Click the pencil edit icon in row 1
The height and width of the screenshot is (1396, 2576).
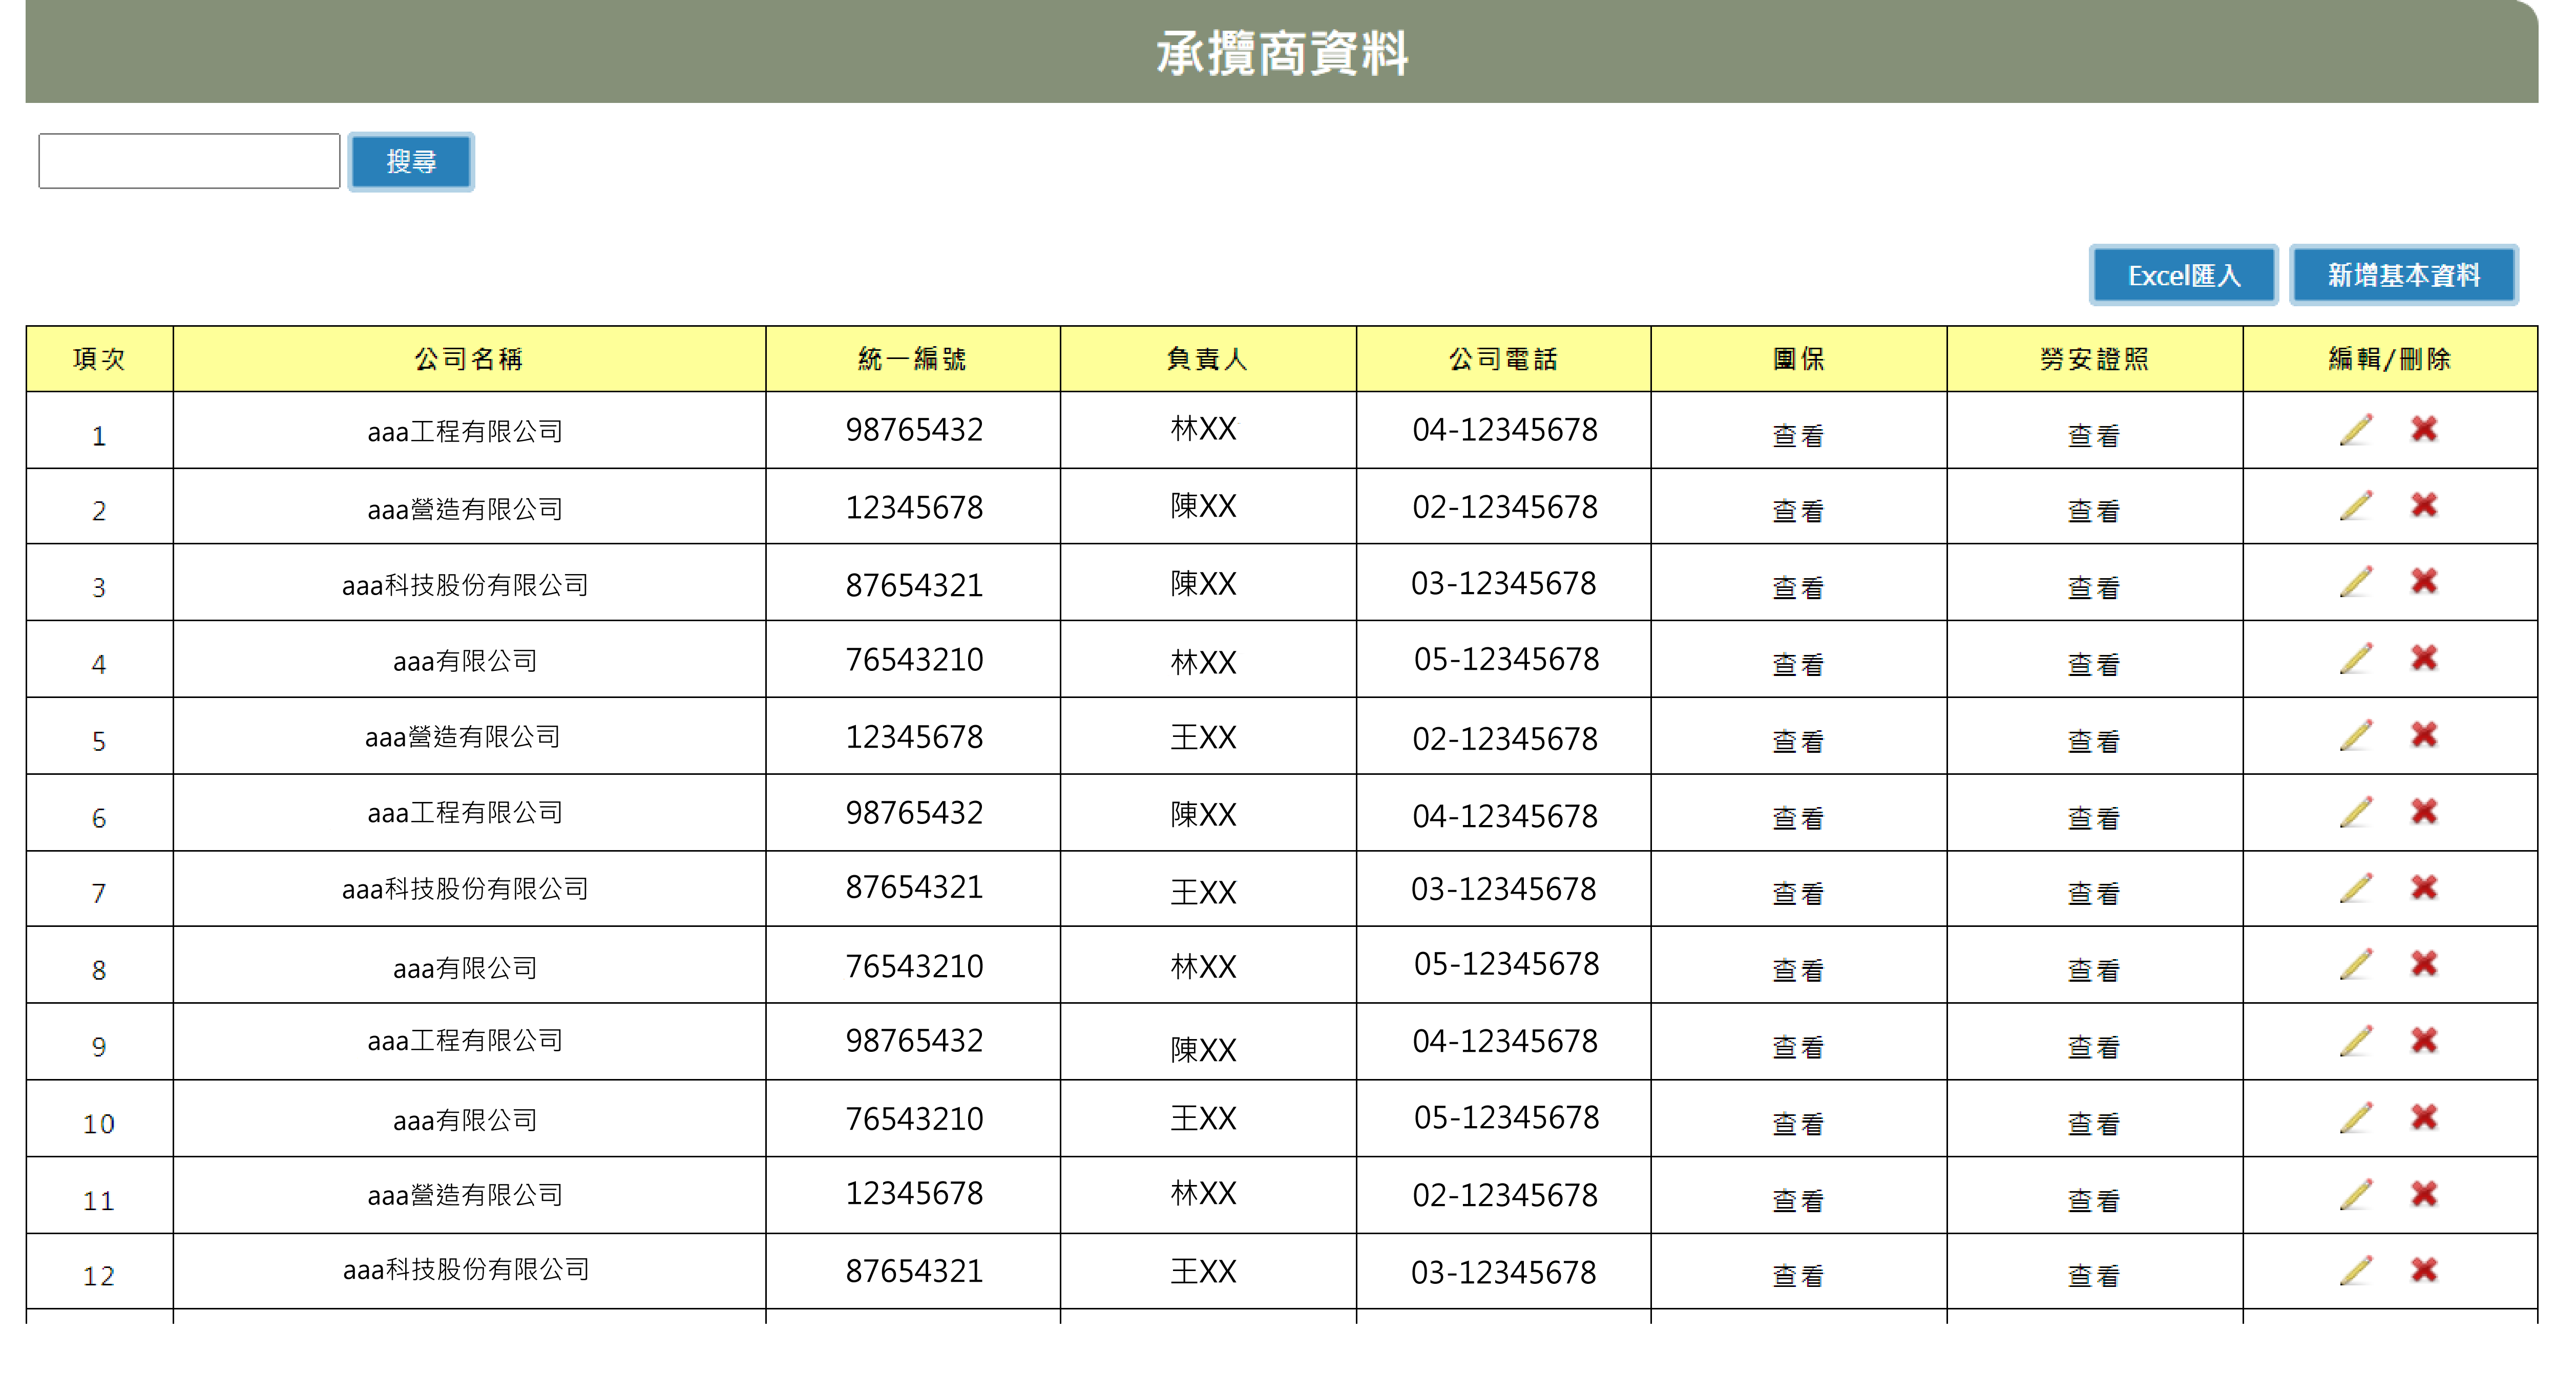pos(2356,429)
